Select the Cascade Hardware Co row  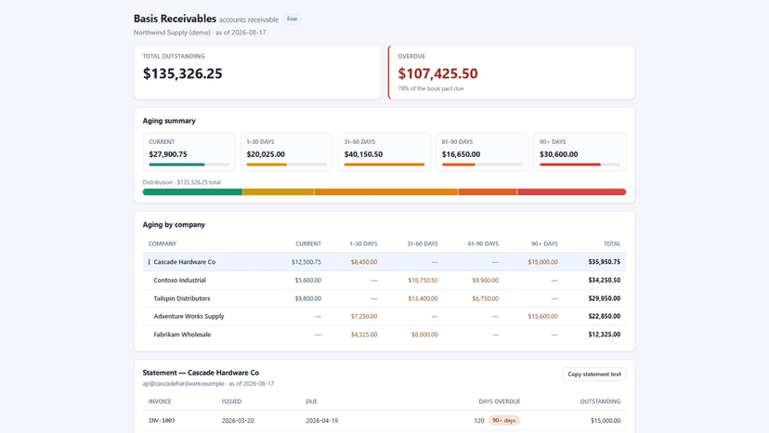384,262
